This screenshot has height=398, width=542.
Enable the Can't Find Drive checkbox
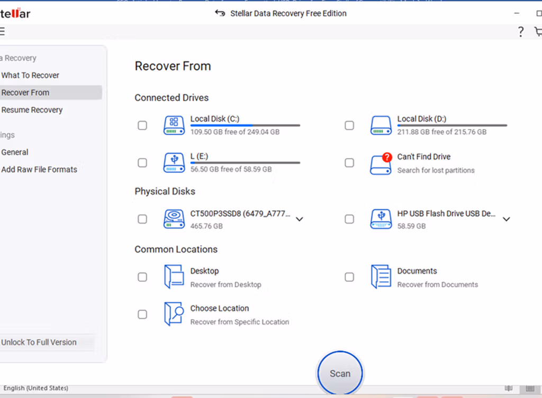tap(349, 163)
